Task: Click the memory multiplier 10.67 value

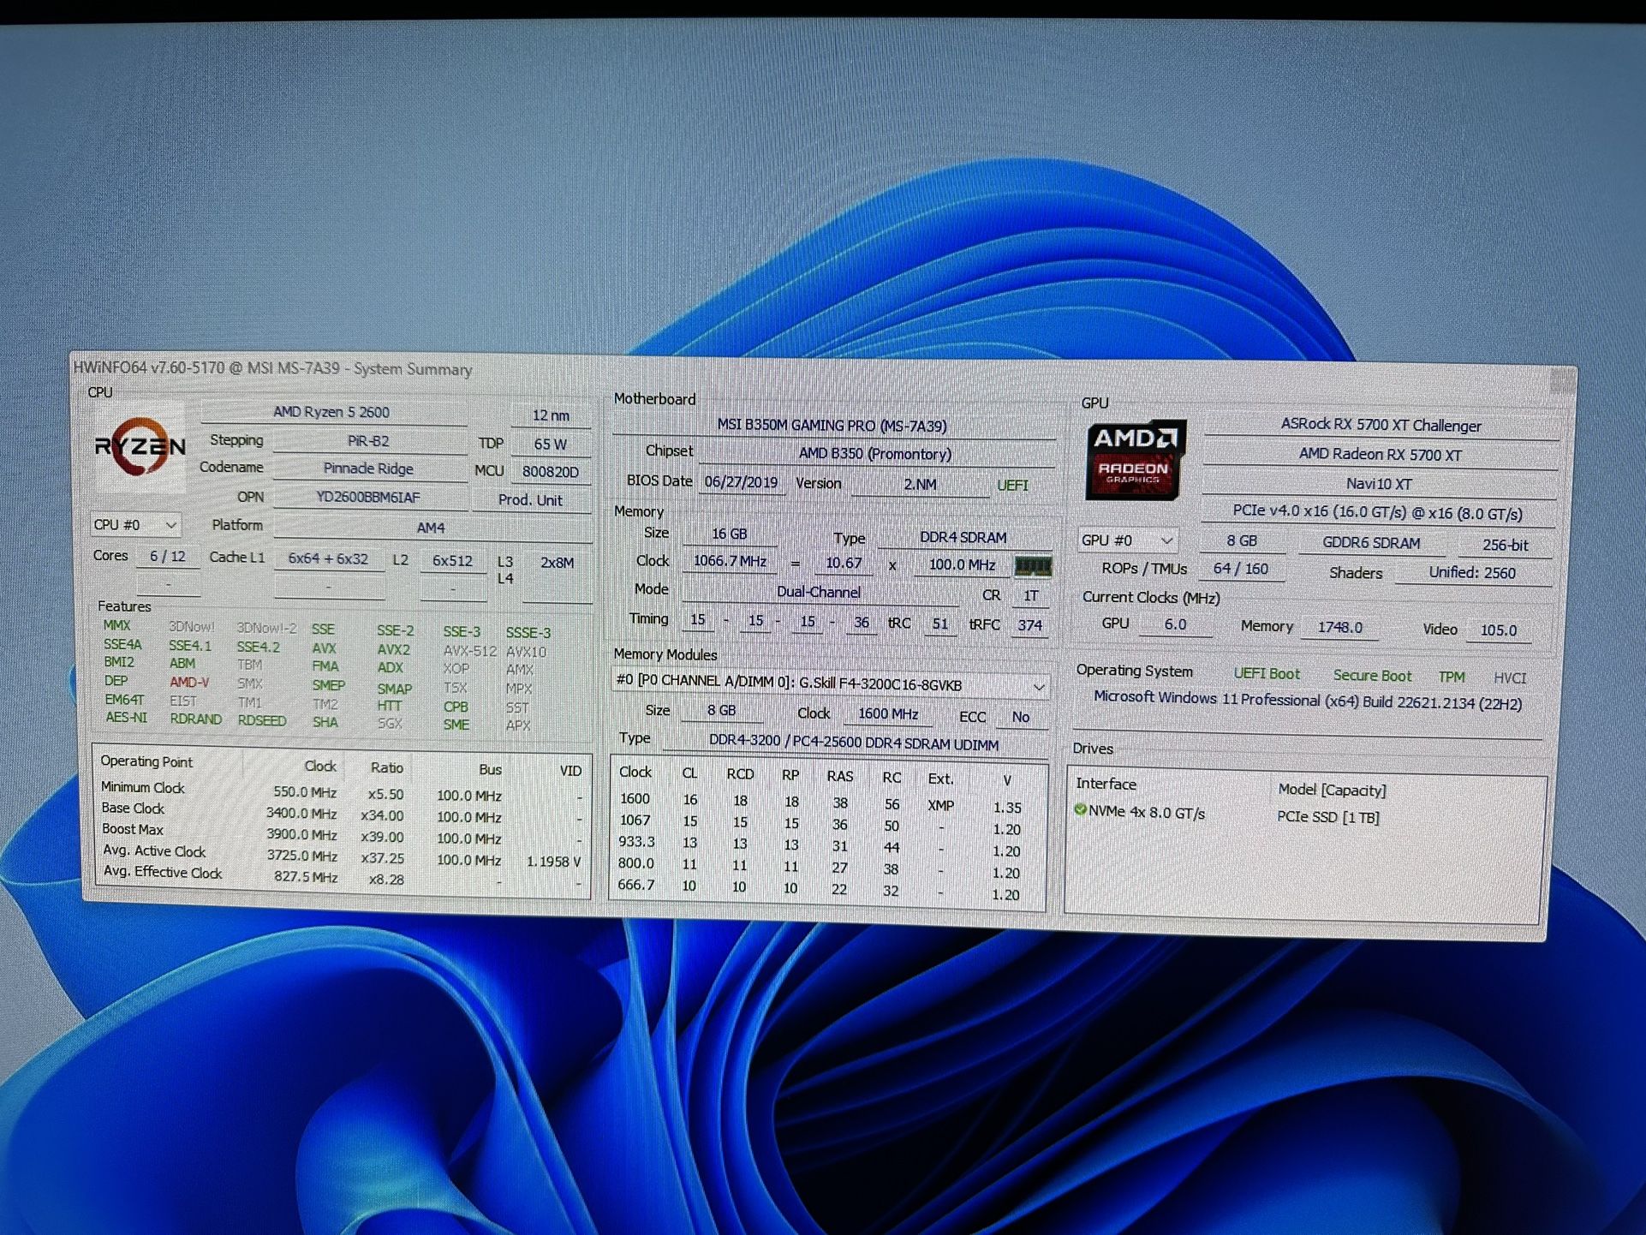Action: 844,564
